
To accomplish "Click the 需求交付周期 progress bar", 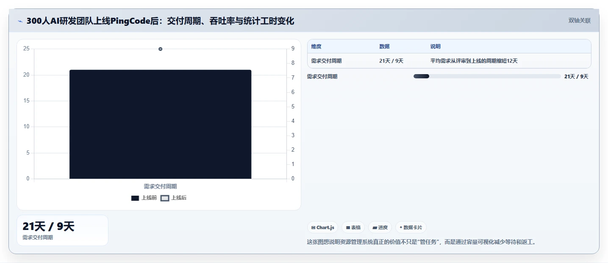I will tap(487, 76).
